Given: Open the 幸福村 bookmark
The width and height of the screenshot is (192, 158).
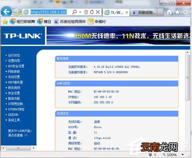Looking at the screenshot, I should (x=97, y=21).
